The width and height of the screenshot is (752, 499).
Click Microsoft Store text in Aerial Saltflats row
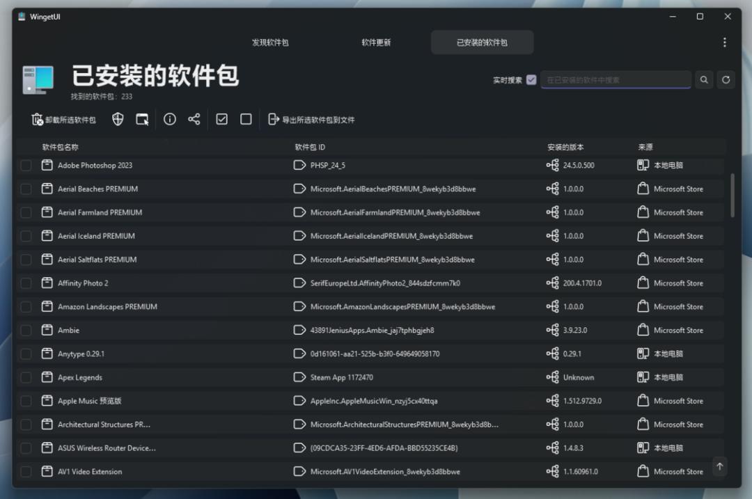[678, 260]
